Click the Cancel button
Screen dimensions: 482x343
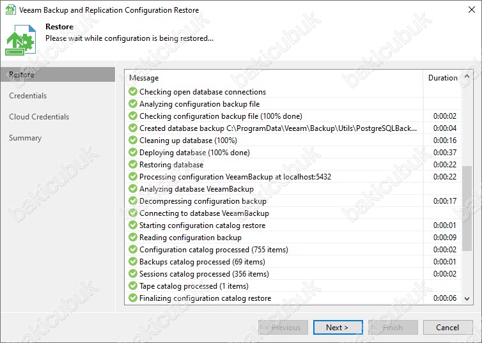447,327
